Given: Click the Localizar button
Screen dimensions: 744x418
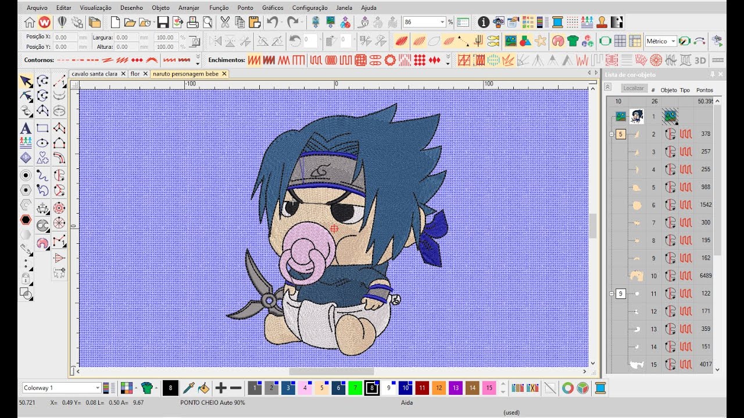Looking at the screenshot, I should click(633, 88).
